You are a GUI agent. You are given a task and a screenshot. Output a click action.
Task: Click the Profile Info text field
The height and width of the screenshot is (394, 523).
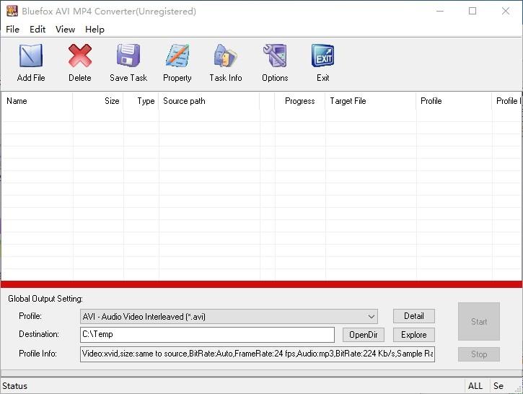258,354
